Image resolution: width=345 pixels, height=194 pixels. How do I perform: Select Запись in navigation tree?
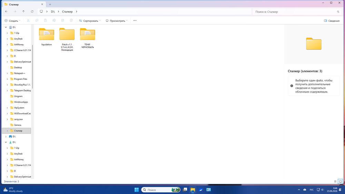point(18,125)
